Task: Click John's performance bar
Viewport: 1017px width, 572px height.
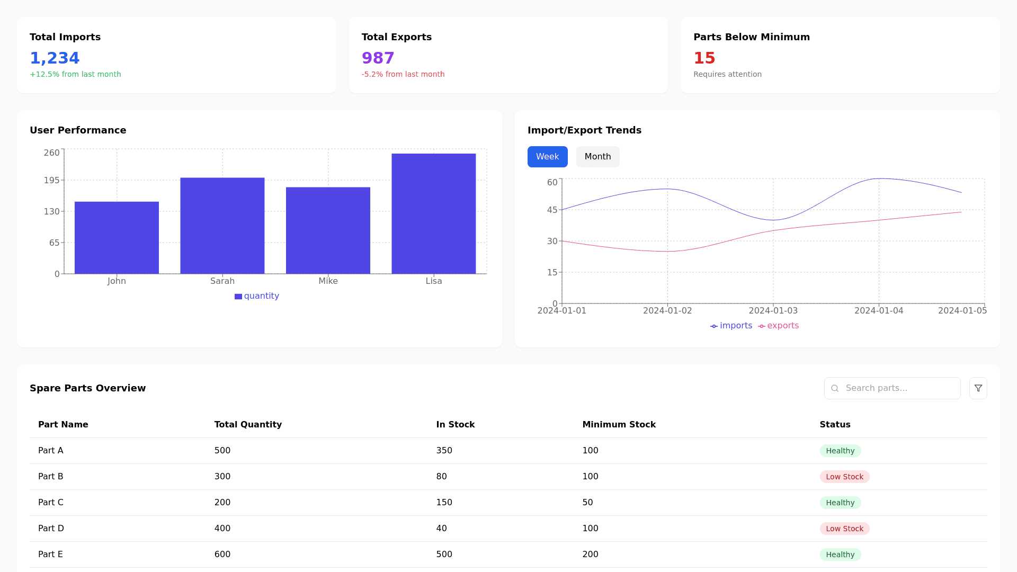Action: point(117,238)
